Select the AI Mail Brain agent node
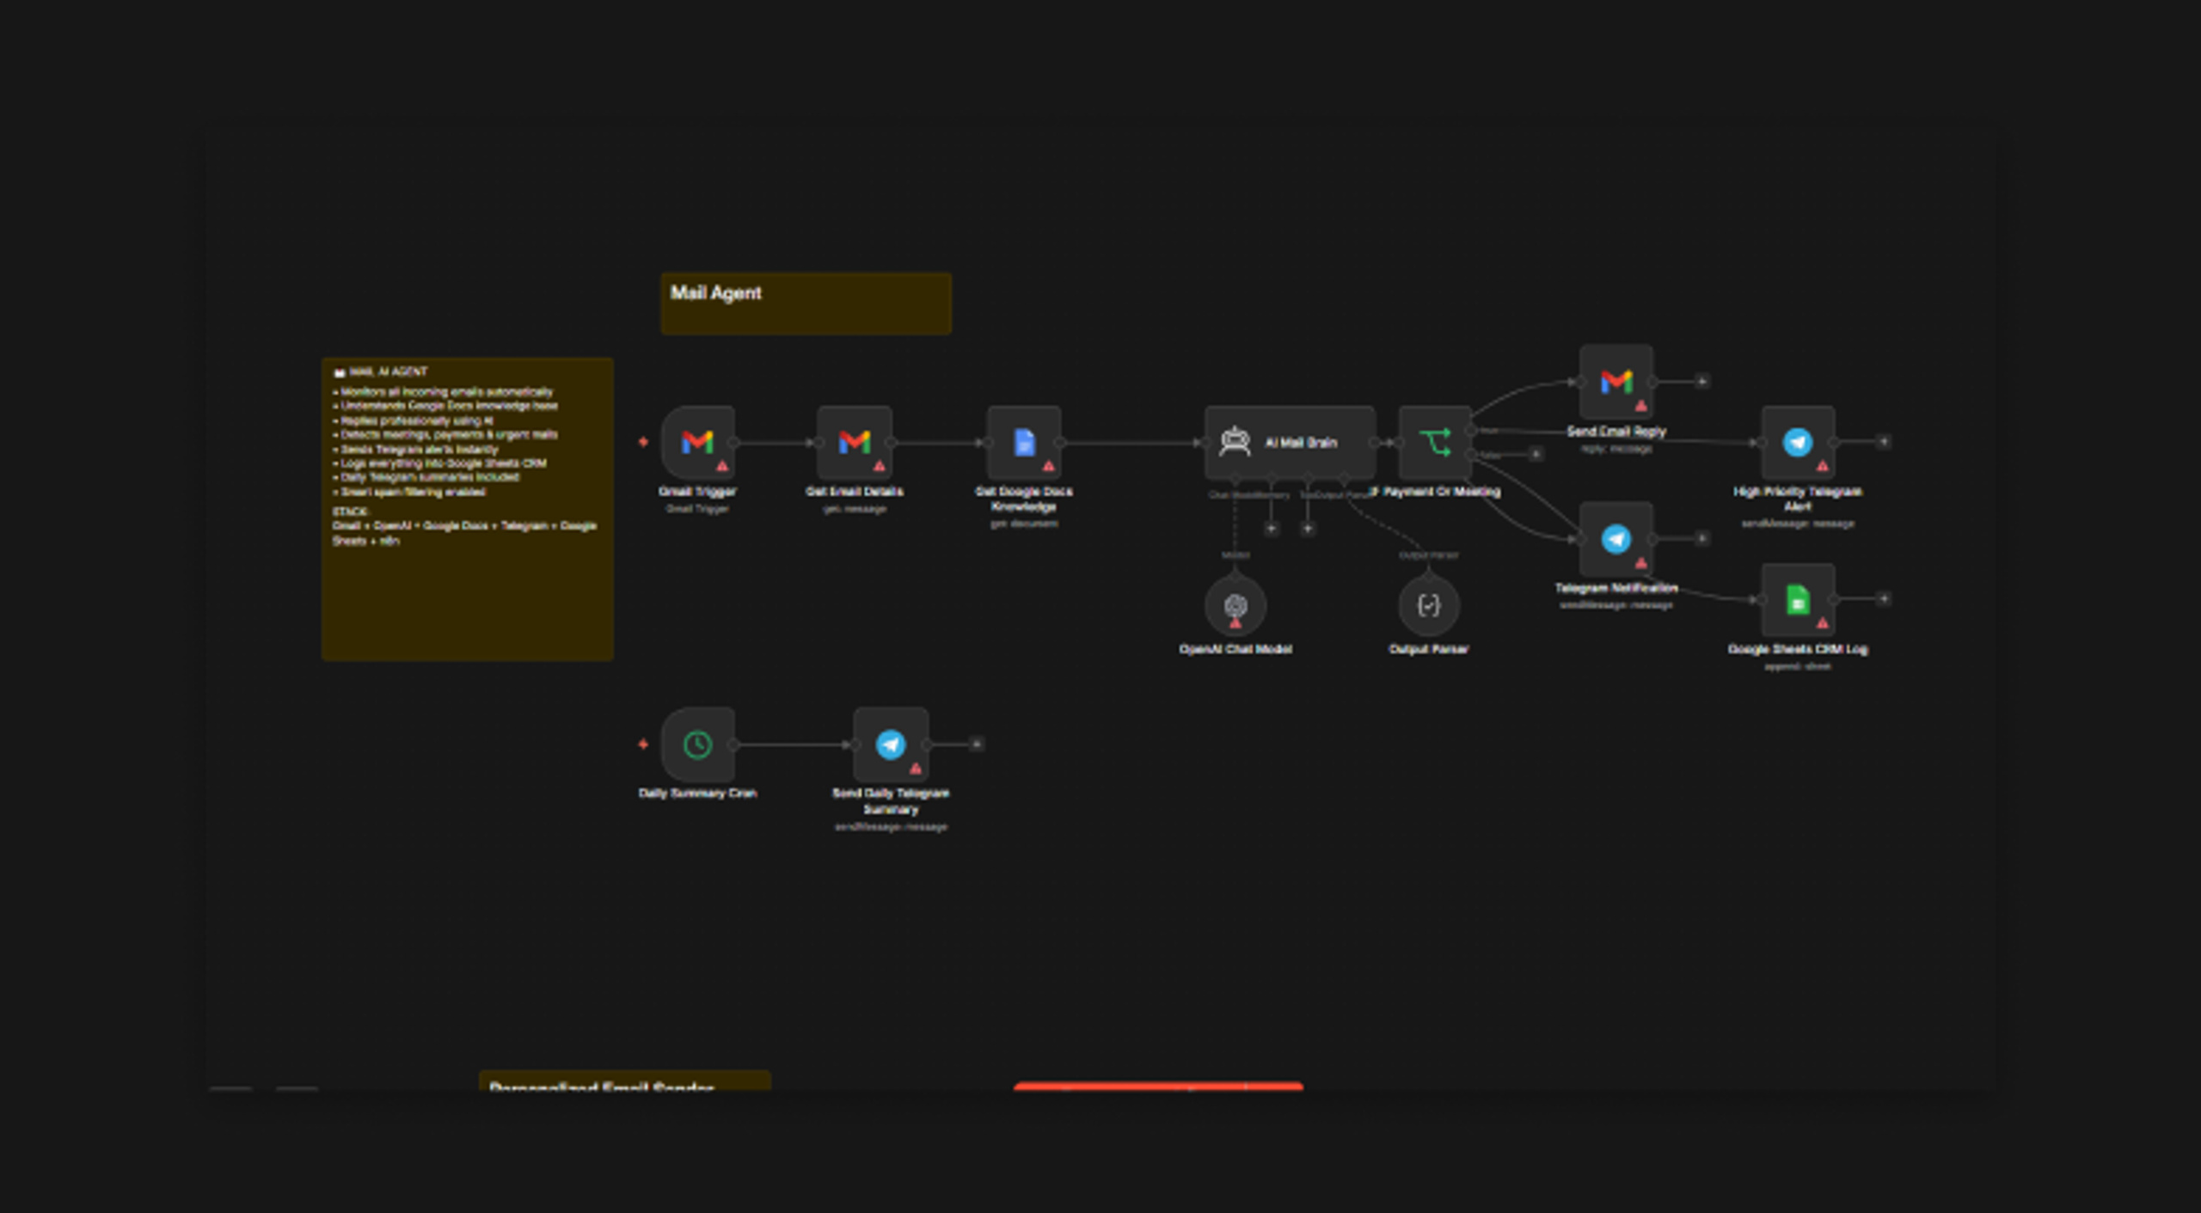The image size is (2201, 1213). tap(1290, 443)
